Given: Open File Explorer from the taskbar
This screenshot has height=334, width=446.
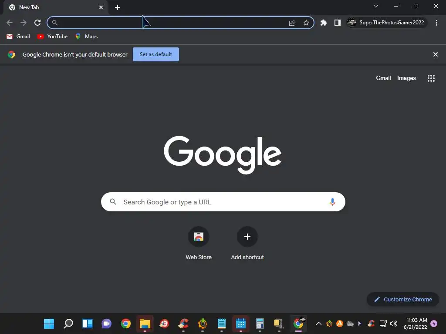Looking at the screenshot, I should (145, 324).
